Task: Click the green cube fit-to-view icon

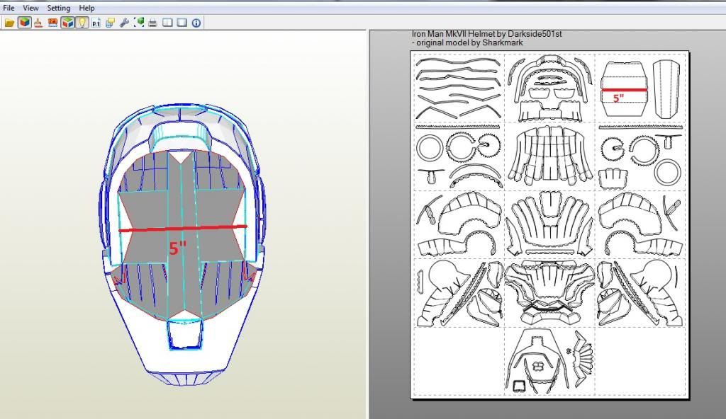Action: click(139, 23)
